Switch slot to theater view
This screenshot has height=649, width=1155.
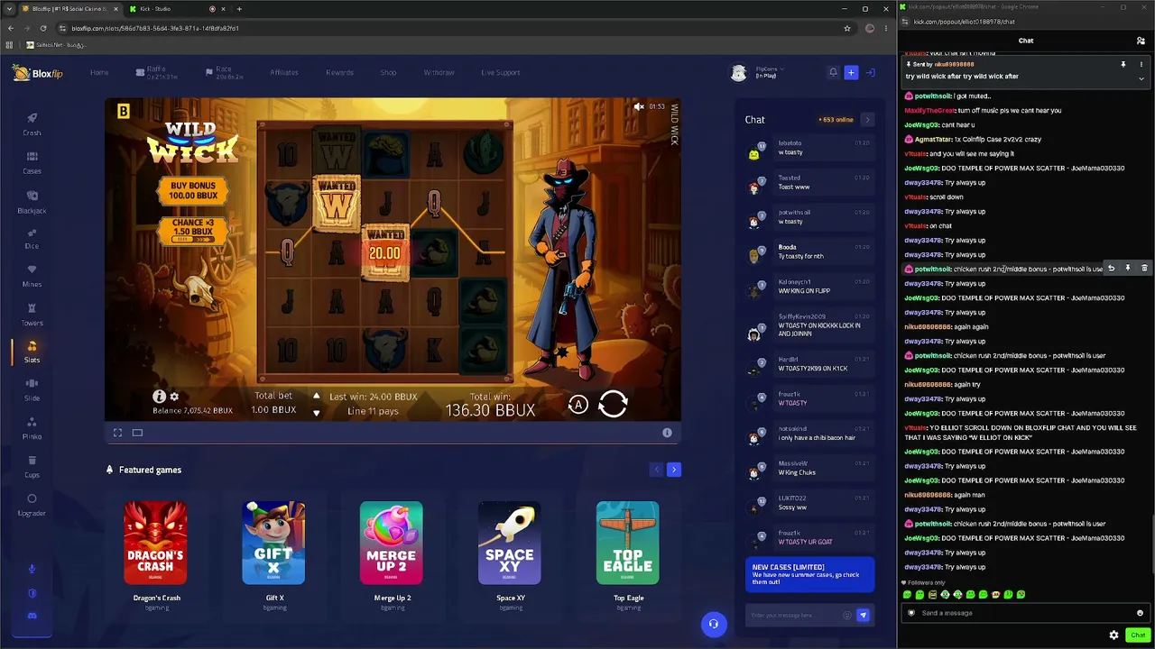[x=137, y=433]
